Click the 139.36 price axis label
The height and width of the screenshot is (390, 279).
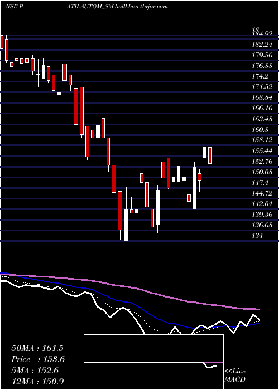263,214
